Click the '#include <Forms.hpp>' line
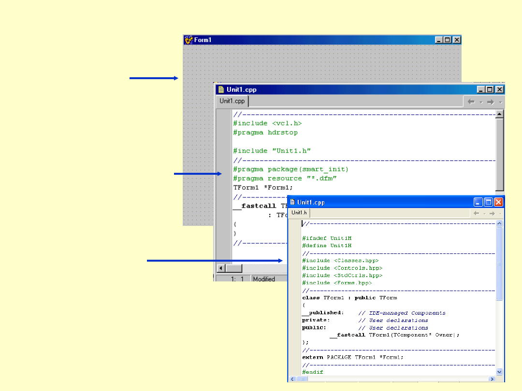Image resolution: width=522 pixels, height=391 pixels. 337,283
